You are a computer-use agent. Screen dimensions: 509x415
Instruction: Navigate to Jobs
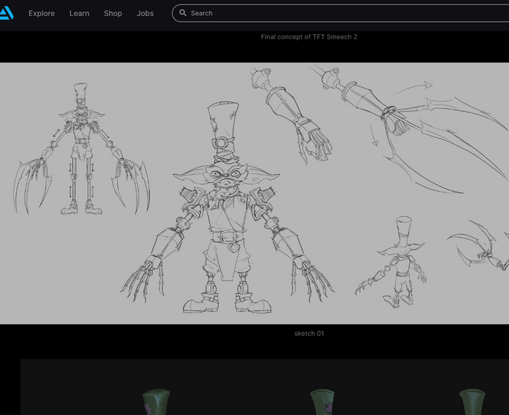click(x=145, y=13)
